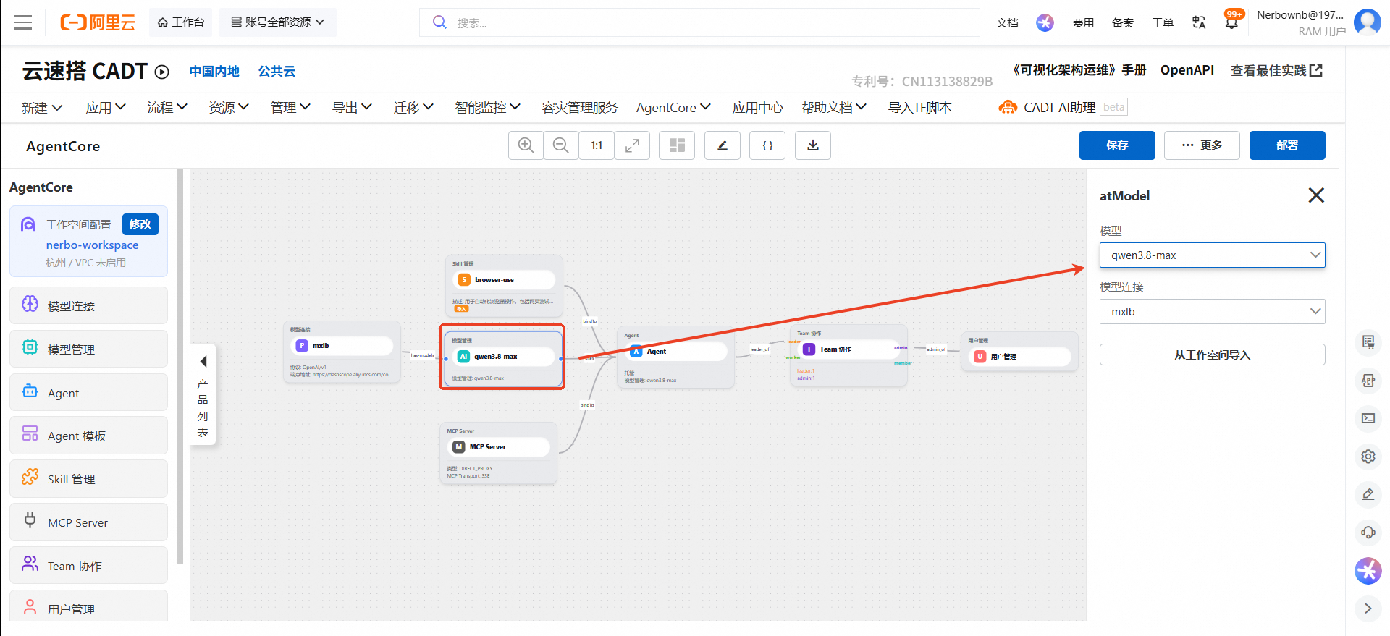Click the document icon in right sidebar
Viewport: 1390px width, 636px height.
click(1368, 342)
